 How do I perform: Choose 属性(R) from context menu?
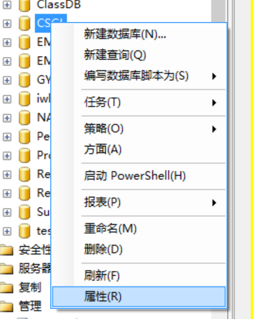139,296
